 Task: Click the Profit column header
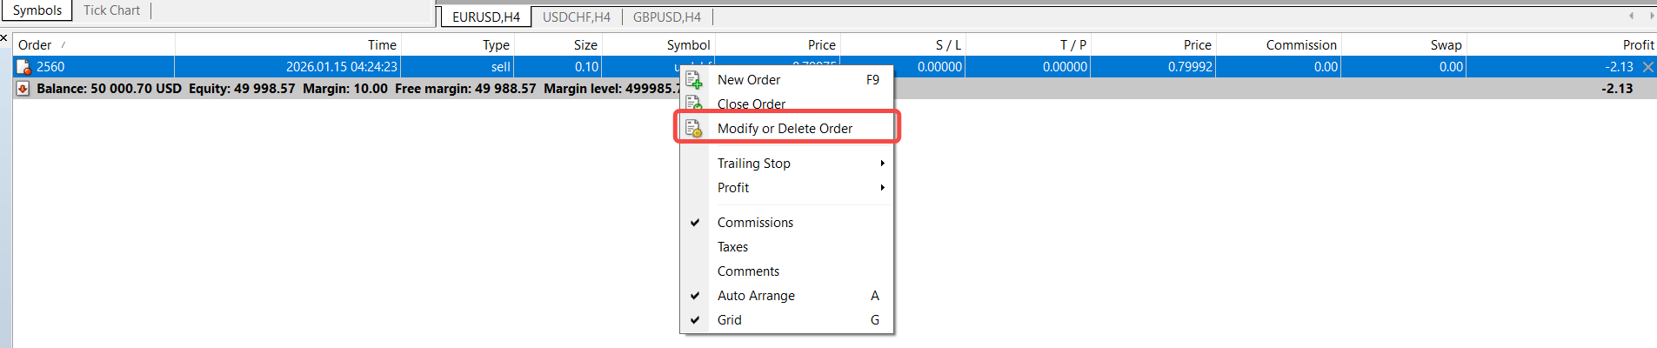pyautogui.click(x=1637, y=45)
